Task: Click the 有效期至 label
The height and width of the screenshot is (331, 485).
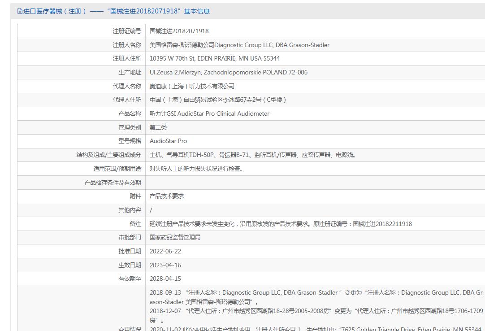Action: (x=130, y=279)
